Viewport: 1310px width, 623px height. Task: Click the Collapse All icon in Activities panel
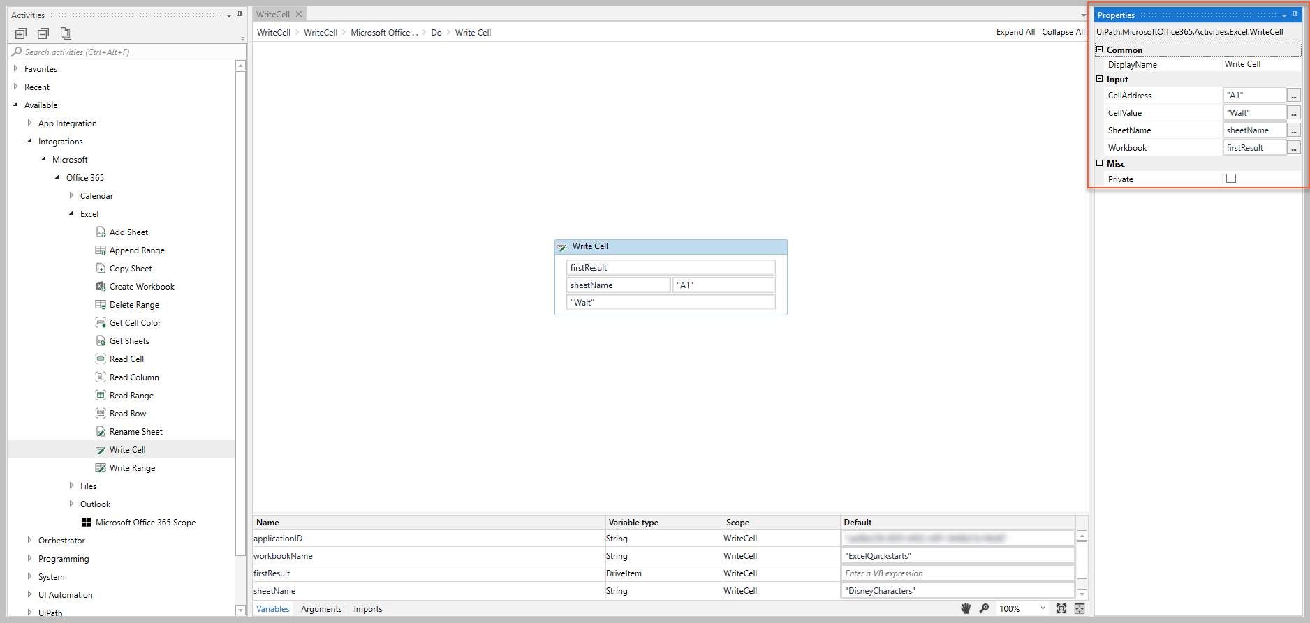(x=43, y=33)
